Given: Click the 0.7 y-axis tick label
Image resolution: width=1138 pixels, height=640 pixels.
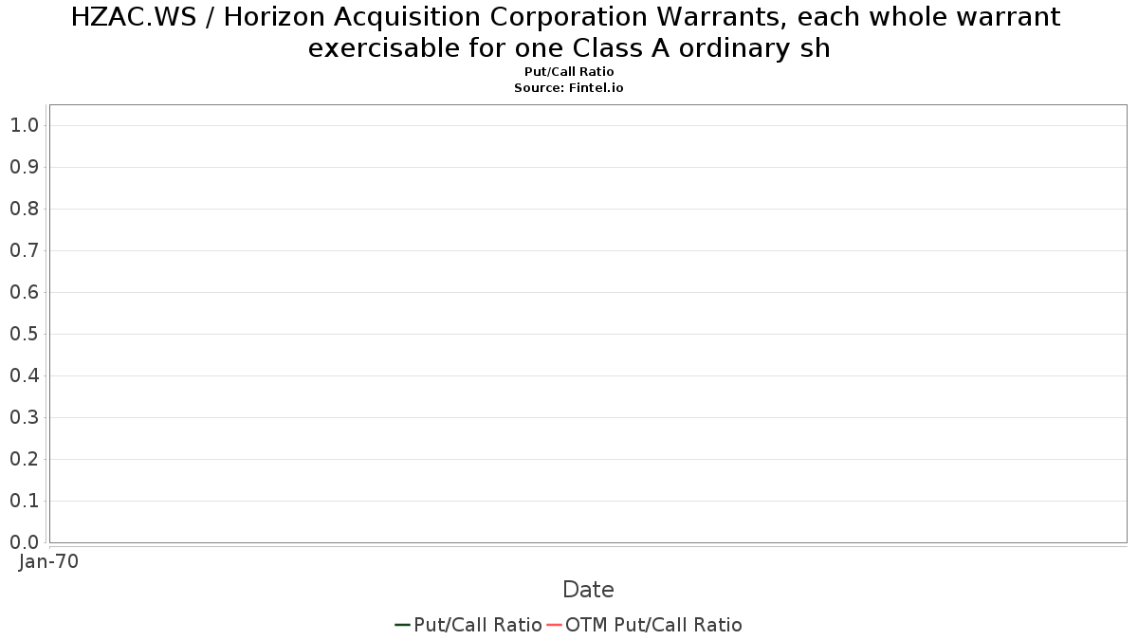Looking at the screenshot, I should coord(24,250).
